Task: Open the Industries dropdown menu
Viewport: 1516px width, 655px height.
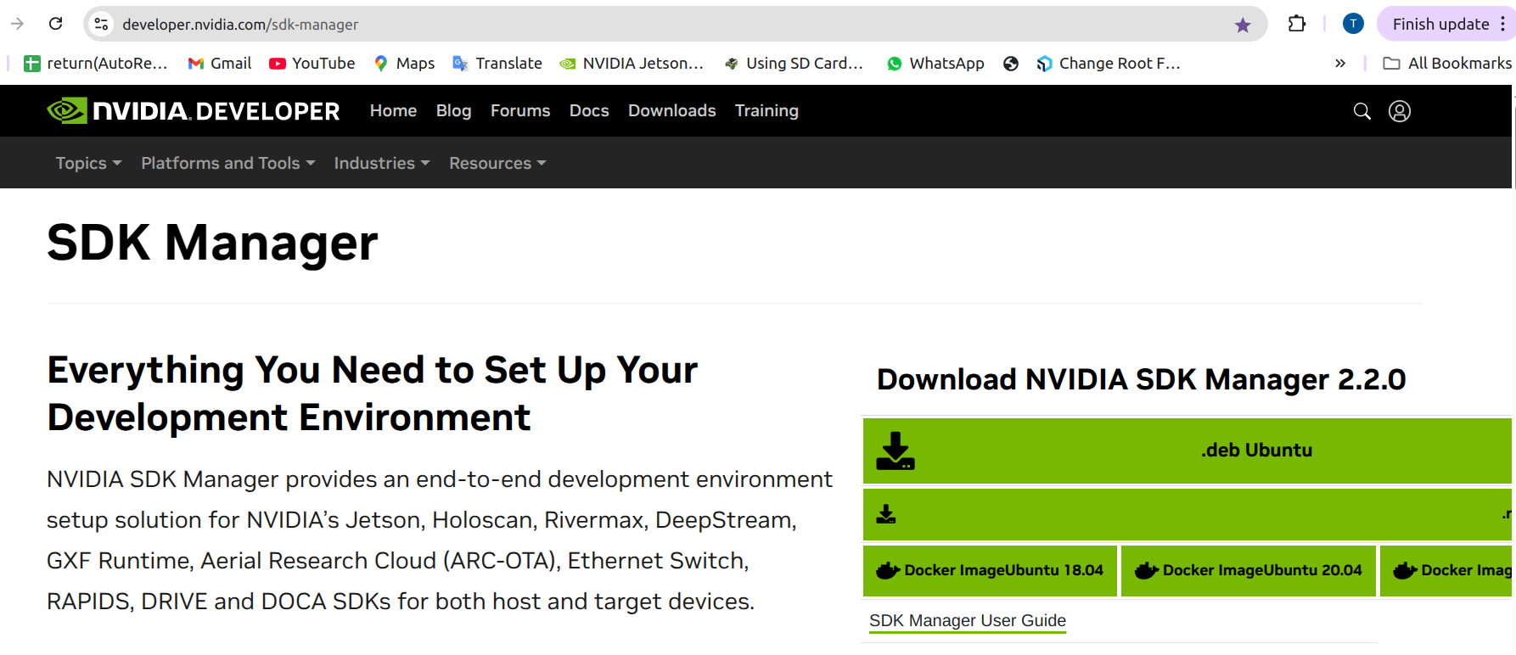Action: click(381, 163)
